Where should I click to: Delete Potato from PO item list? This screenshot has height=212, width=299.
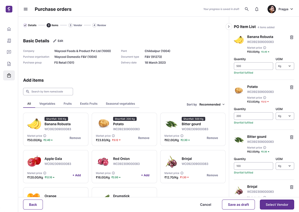tap(292, 87)
